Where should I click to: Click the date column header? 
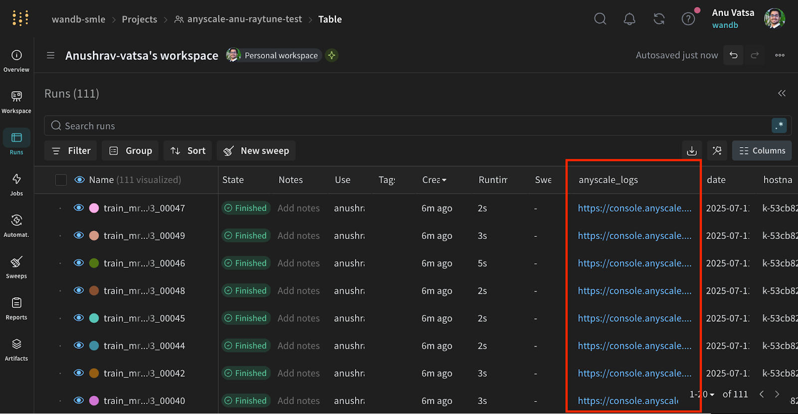(716, 180)
